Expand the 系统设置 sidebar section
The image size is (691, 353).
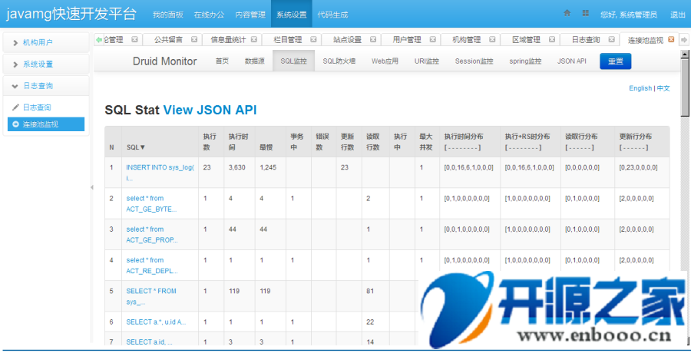46,64
